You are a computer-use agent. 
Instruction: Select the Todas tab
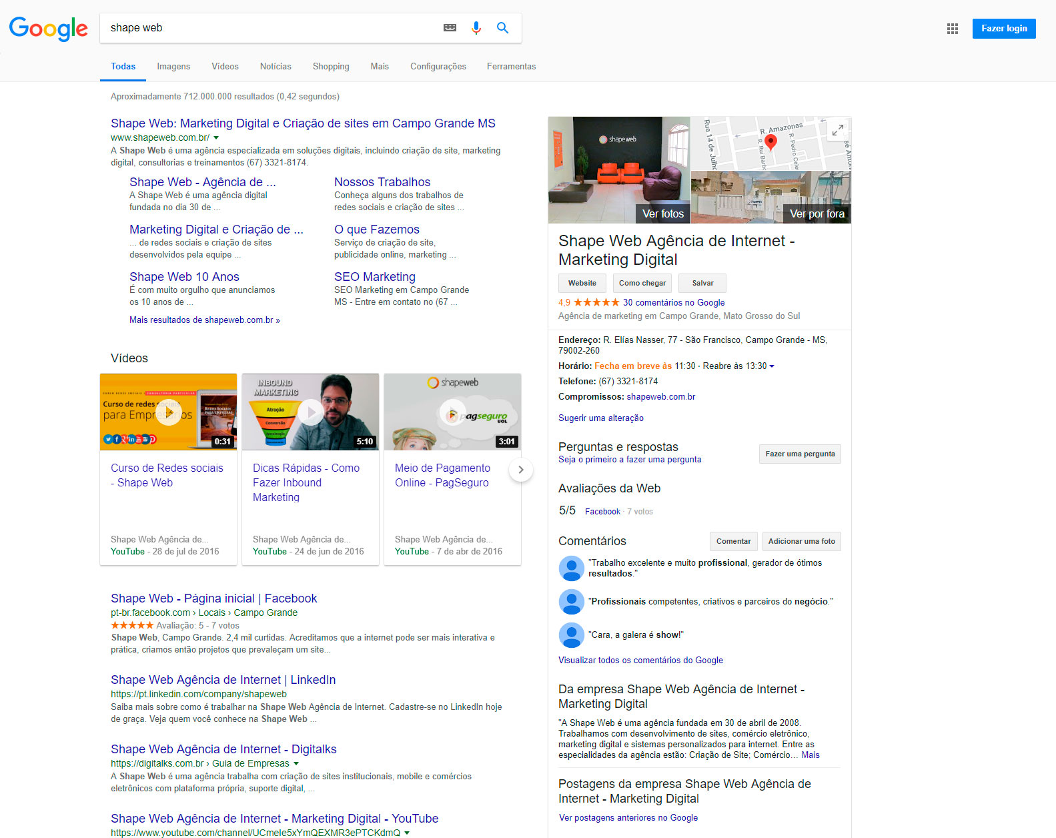coord(123,67)
